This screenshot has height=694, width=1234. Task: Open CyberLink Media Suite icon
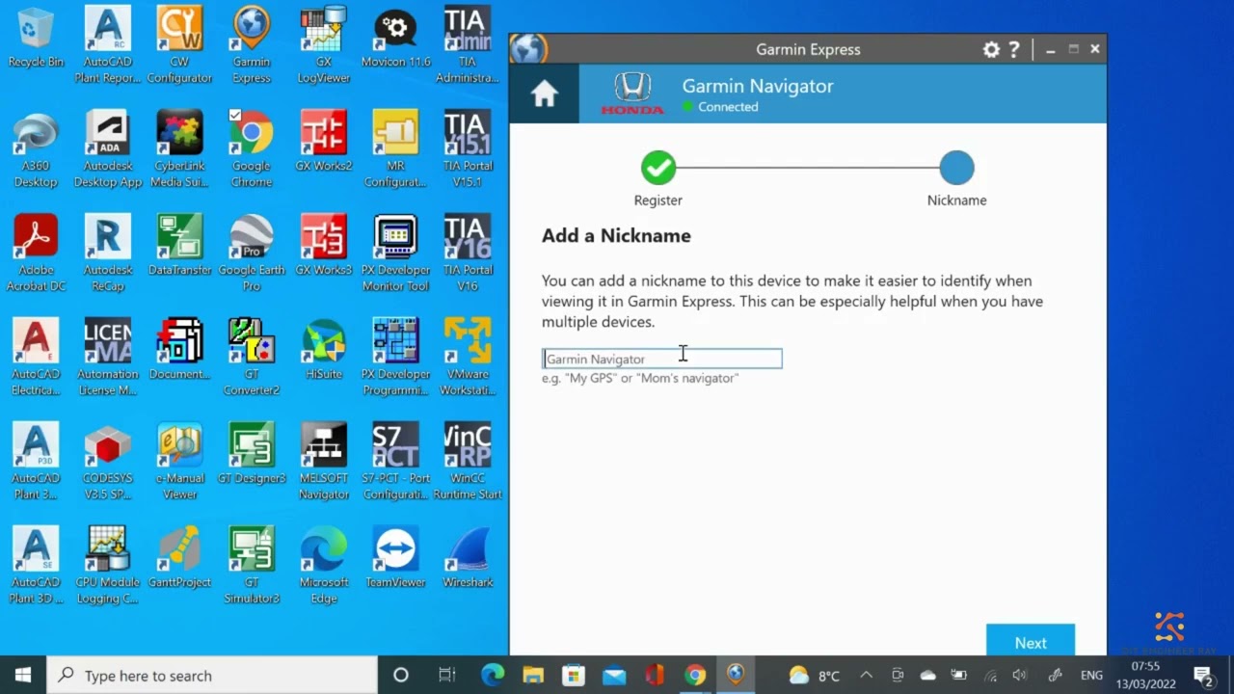click(179, 149)
